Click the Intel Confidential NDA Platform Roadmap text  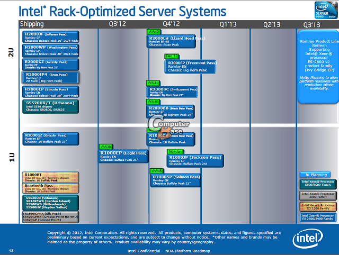[168, 251]
